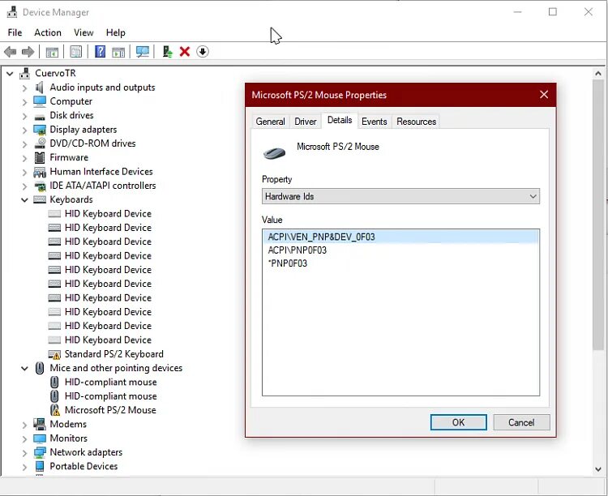Click the blue Help question-mark icon
Viewport: 608px width, 496px height.
(100, 52)
